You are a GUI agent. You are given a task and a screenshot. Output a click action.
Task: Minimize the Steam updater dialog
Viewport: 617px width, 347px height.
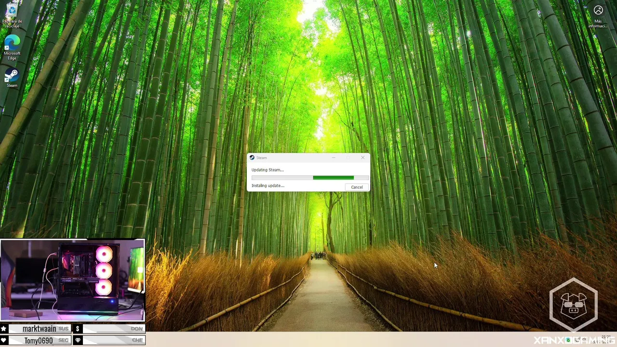pyautogui.click(x=334, y=158)
